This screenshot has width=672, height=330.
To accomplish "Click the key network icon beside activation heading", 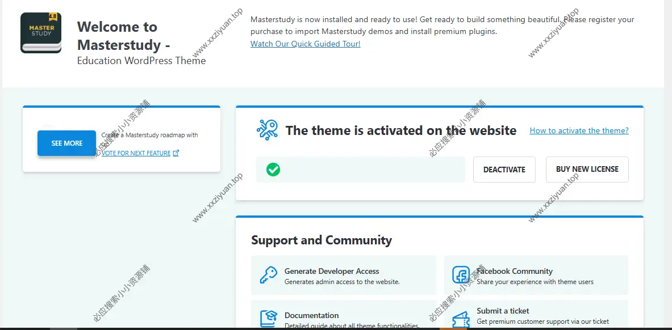I will click(267, 130).
